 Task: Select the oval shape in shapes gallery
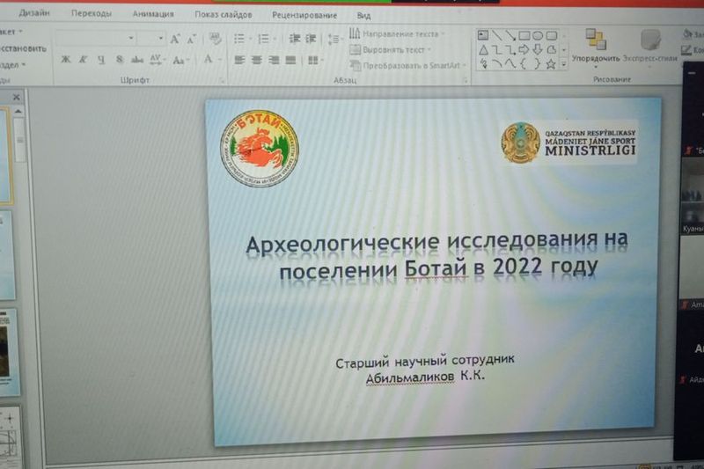point(538,36)
